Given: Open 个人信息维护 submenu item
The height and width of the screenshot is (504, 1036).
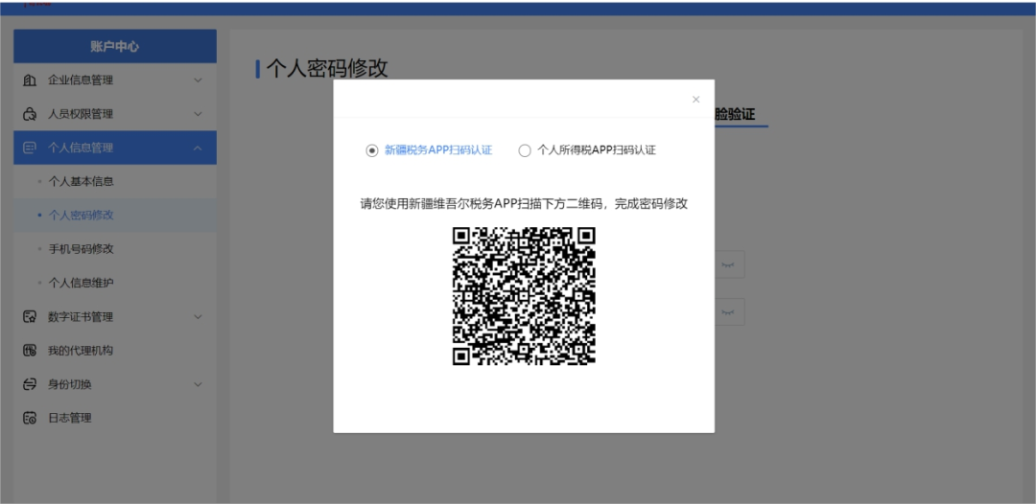Looking at the screenshot, I should (x=115, y=283).
